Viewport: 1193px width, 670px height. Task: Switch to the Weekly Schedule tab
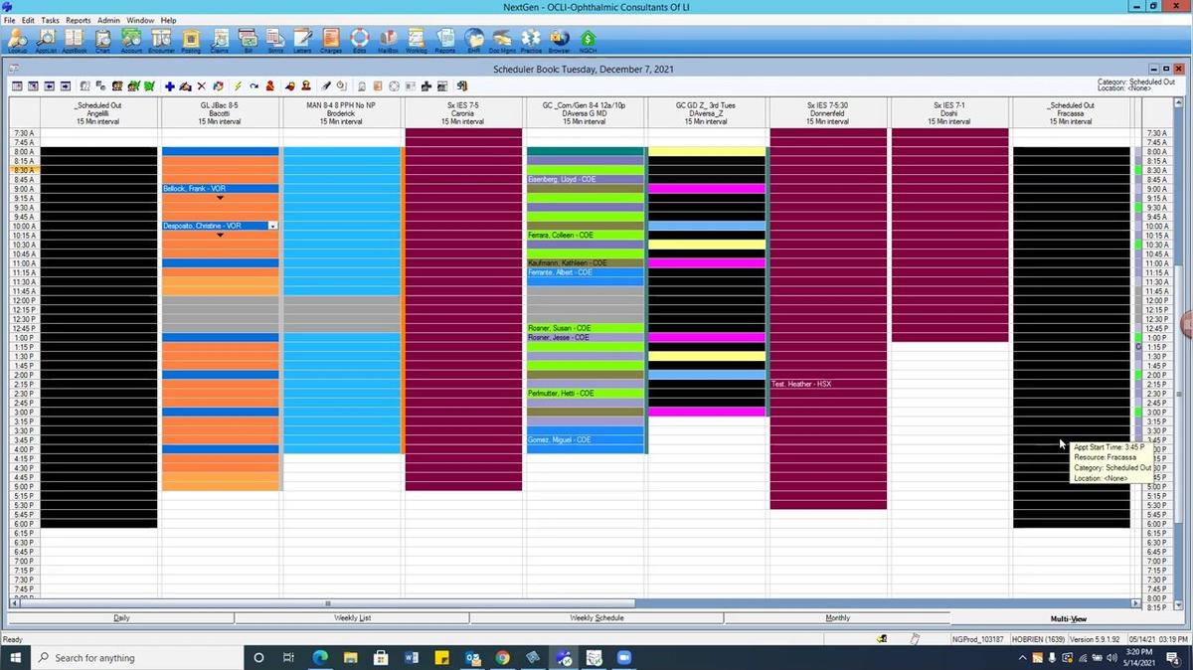(x=596, y=617)
